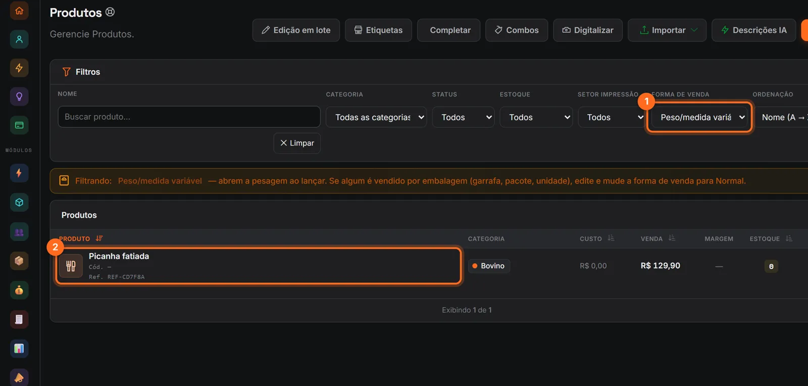Open the Status dropdown
The width and height of the screenshot is (808, 386).
tap(463, 117)
